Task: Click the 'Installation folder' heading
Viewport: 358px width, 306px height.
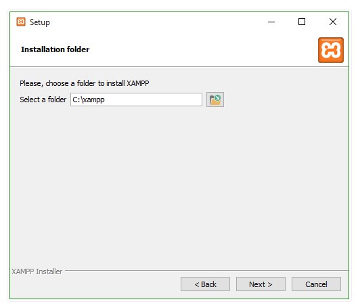Action: click(55, 49)
